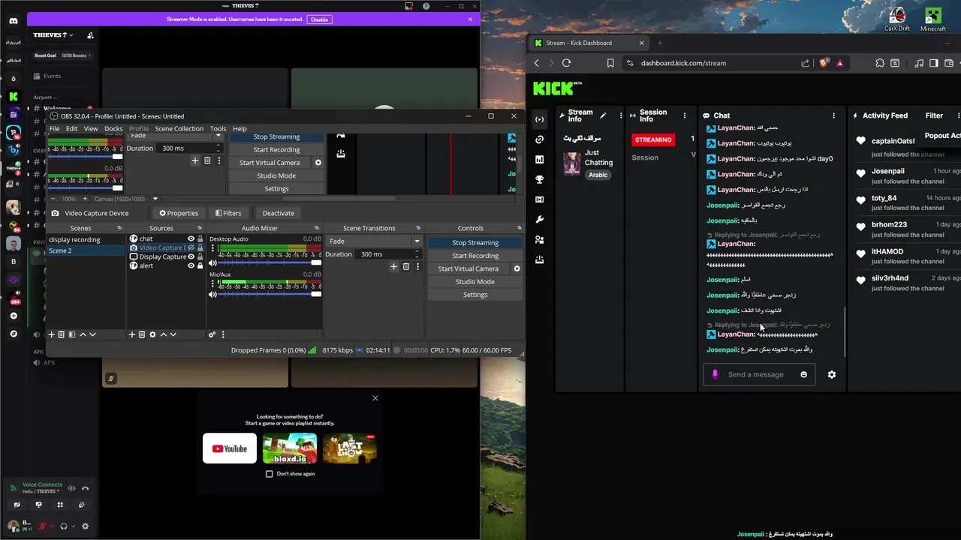The height and width of the screenshot is (540, 961).
Task: Open Discord direct messages home icon
Action: pos(14,21)
